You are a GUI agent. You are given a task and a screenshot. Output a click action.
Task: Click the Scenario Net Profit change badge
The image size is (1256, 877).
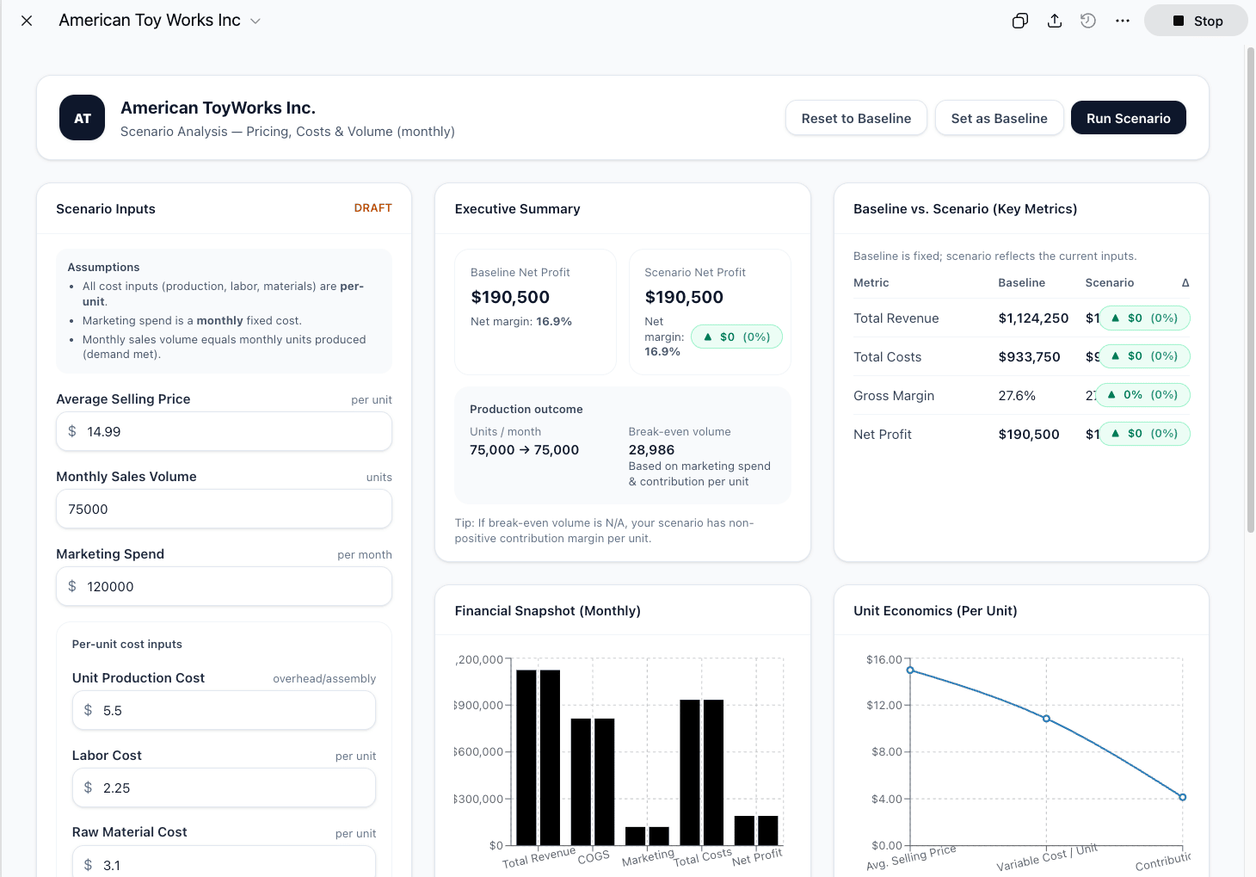736,337
